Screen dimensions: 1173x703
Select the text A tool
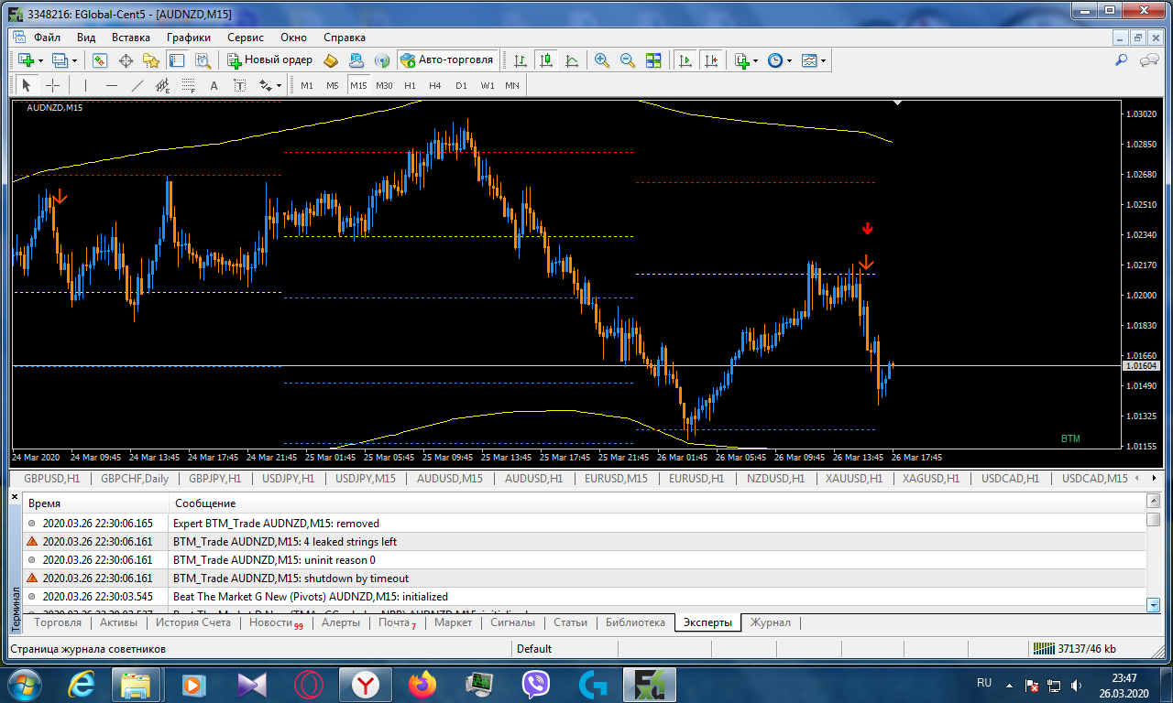[x=214, y=85]
